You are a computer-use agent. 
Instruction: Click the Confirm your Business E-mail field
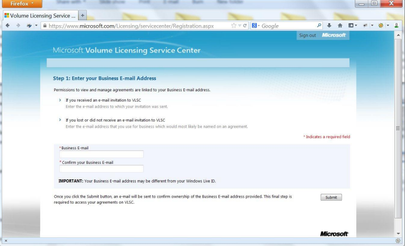[101, 169]
